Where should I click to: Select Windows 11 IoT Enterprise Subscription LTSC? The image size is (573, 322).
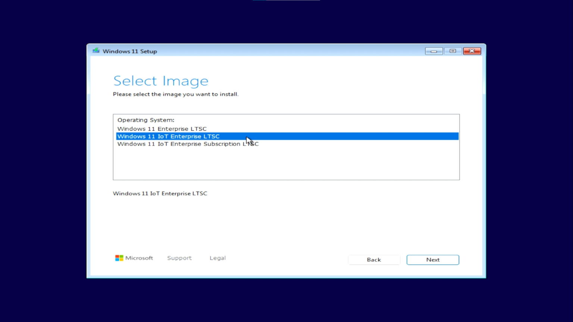[188, 144]
